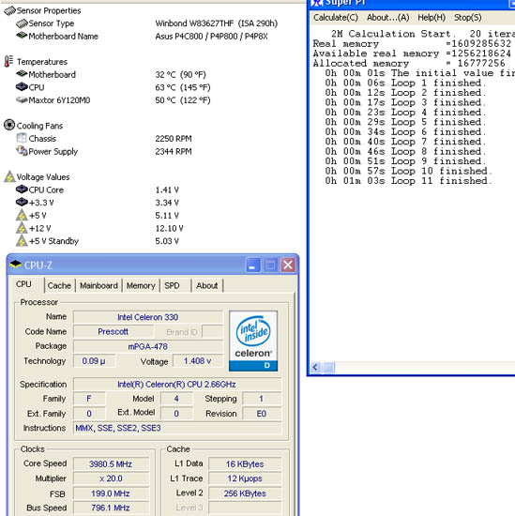Click the CPU-Z title bar chip icon
This screenshot has width=515, height=516.
click(15, 265)
